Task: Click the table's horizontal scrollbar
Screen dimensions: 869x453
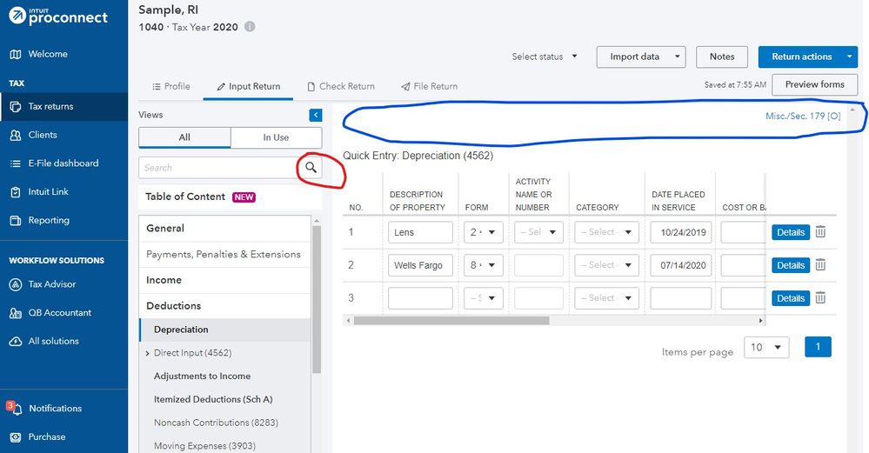Action: point(451,321)
